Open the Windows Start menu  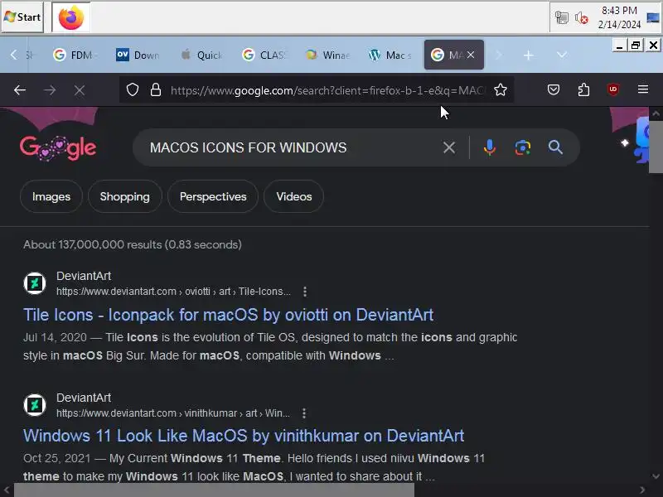point(22,17)
